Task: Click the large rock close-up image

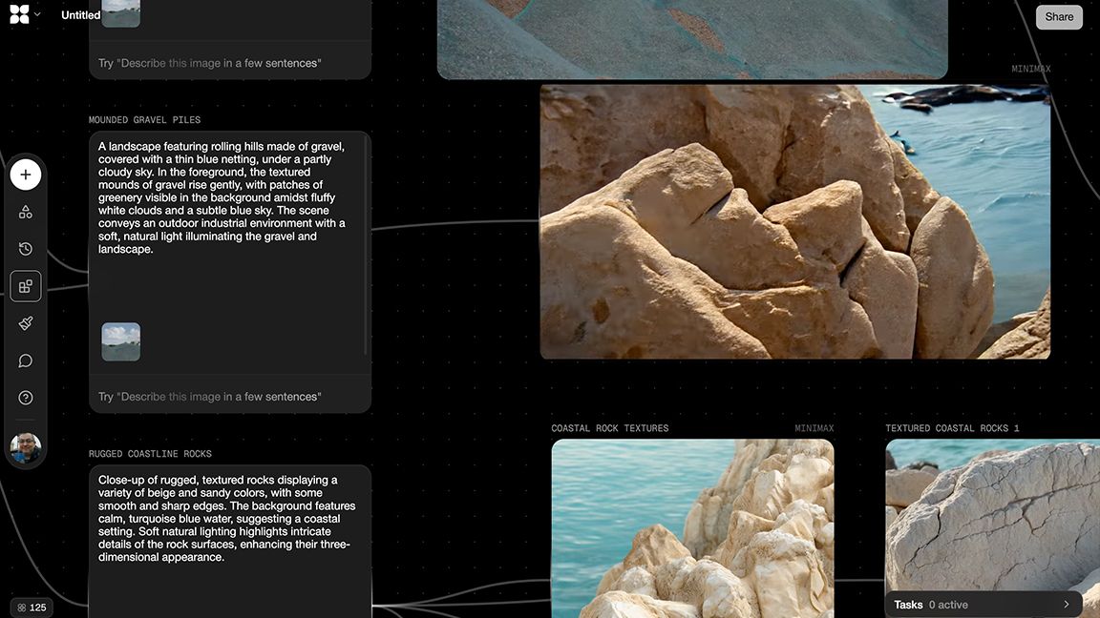Action: click(795, 221)
